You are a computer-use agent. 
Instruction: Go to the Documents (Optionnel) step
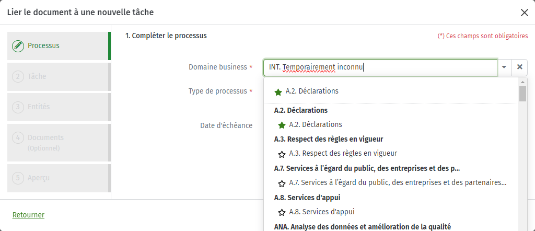(58, 143)
